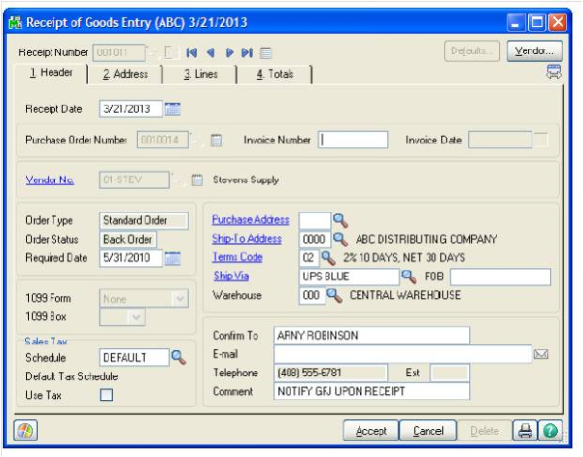This screenshot has width=583, height=457.
Task: Open the Vendor button at top
Action: (x=533, y=49)
